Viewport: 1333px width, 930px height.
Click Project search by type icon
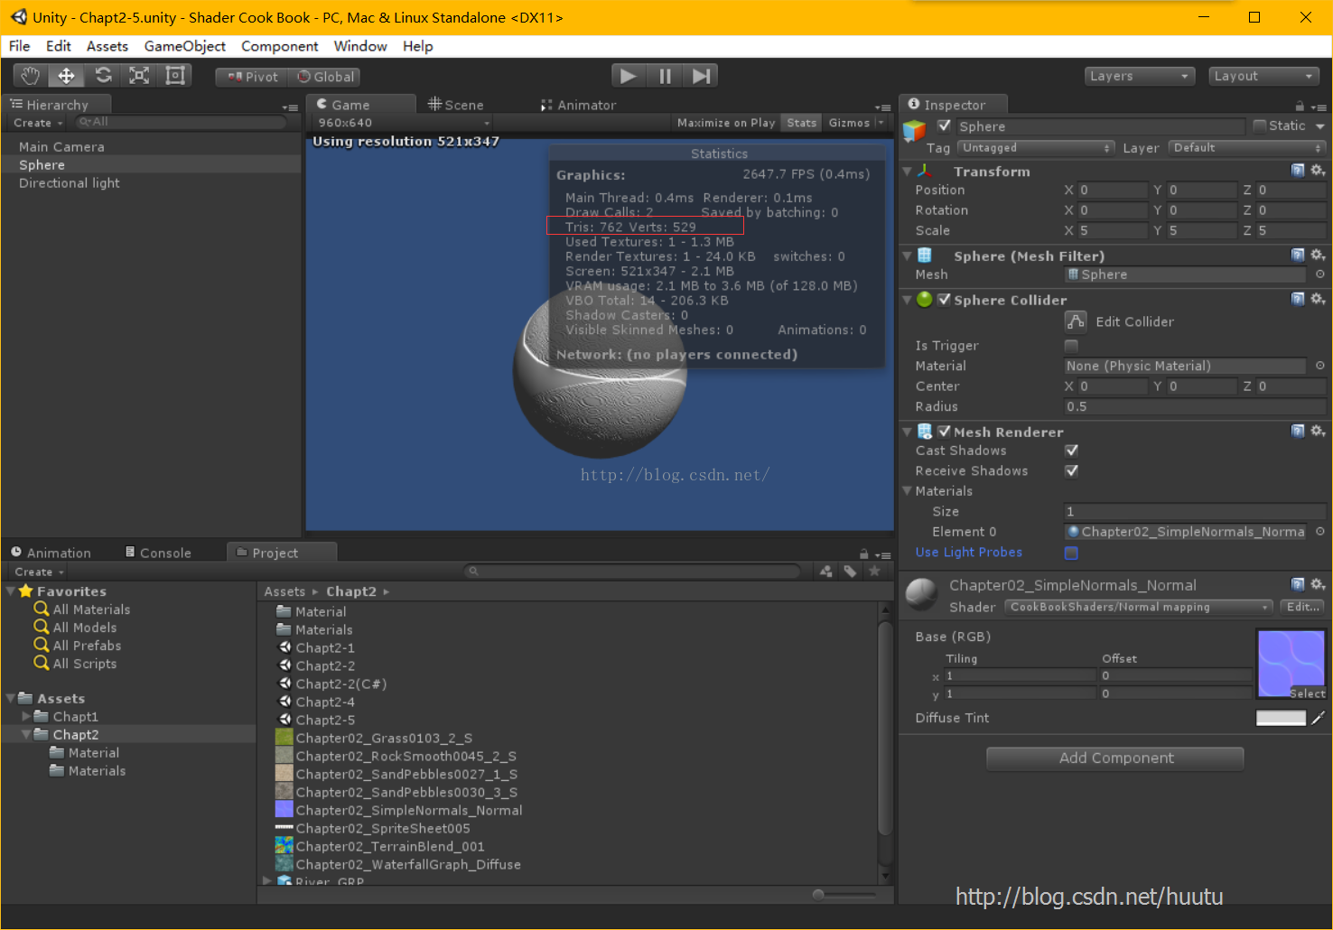click(825, 572)
